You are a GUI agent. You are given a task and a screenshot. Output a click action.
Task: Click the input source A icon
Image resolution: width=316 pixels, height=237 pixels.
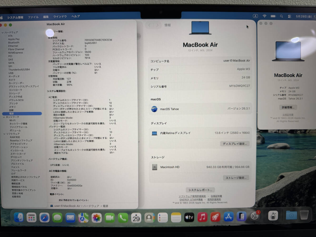[x=255, y=16]
